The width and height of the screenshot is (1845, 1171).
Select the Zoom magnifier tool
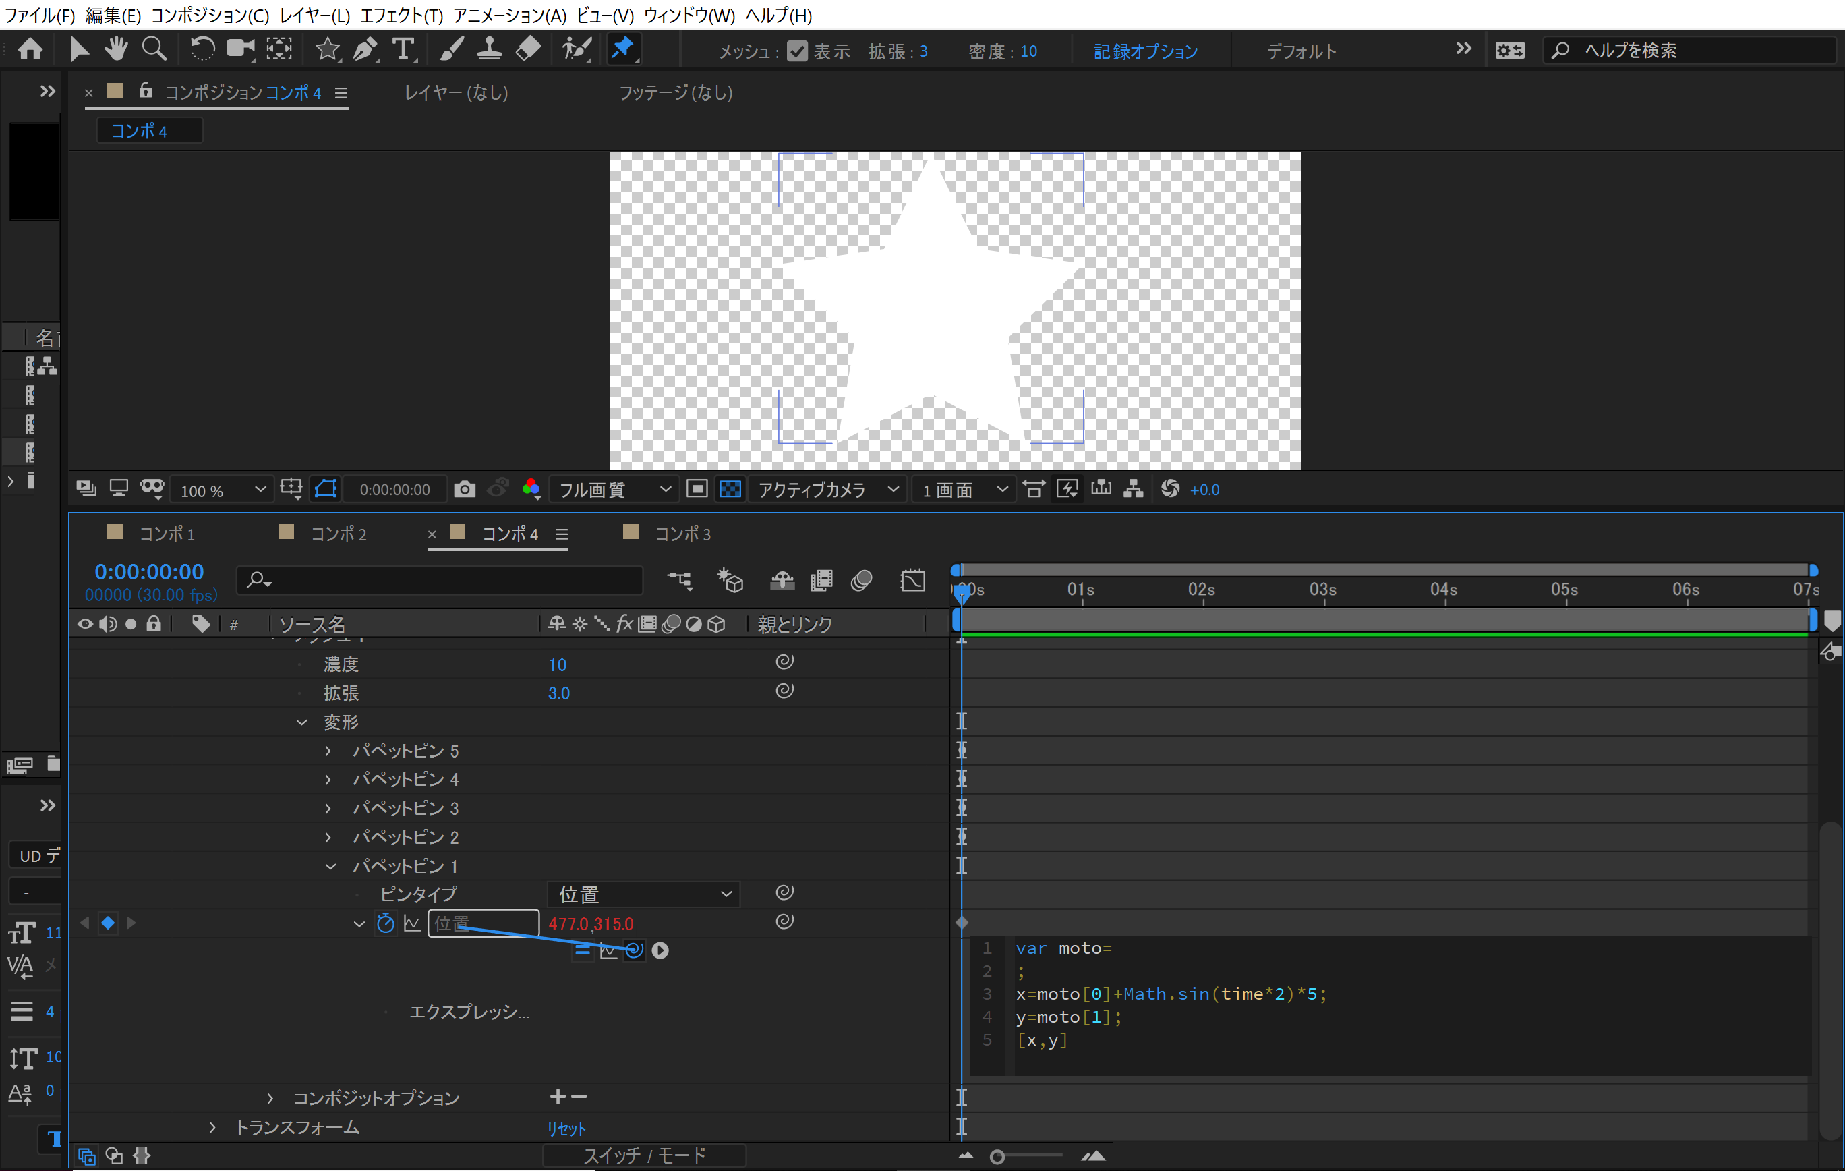pyautogui.click(x=154, y=50)
